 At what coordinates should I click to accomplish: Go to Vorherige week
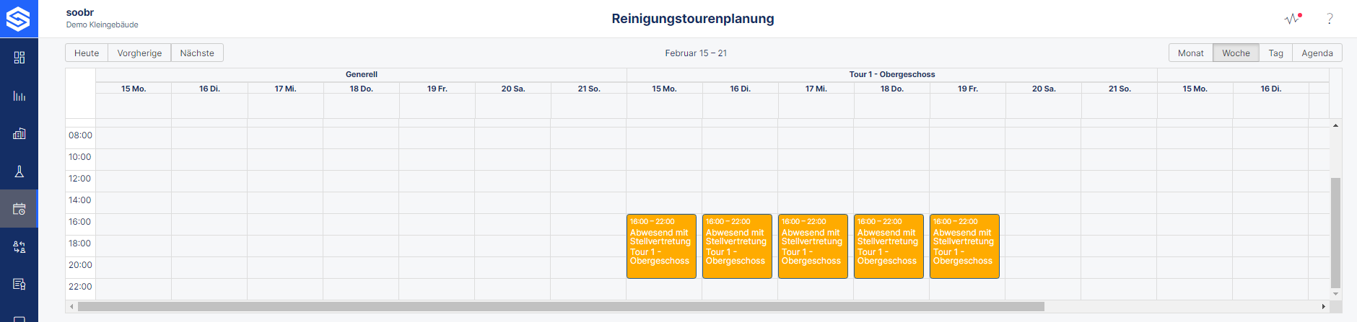coord(139,53)
